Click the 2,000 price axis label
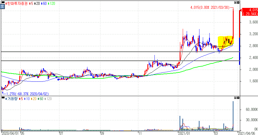Image resolution: width=258 pixels, height=135 pixels. [253, 69]
